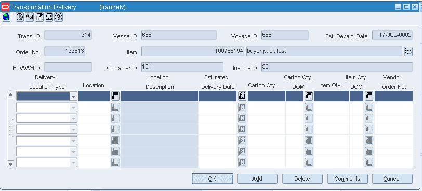422x191 pixels.
Task: Click the colored globe icon in the toolbar
Action: tap(6, 18)
